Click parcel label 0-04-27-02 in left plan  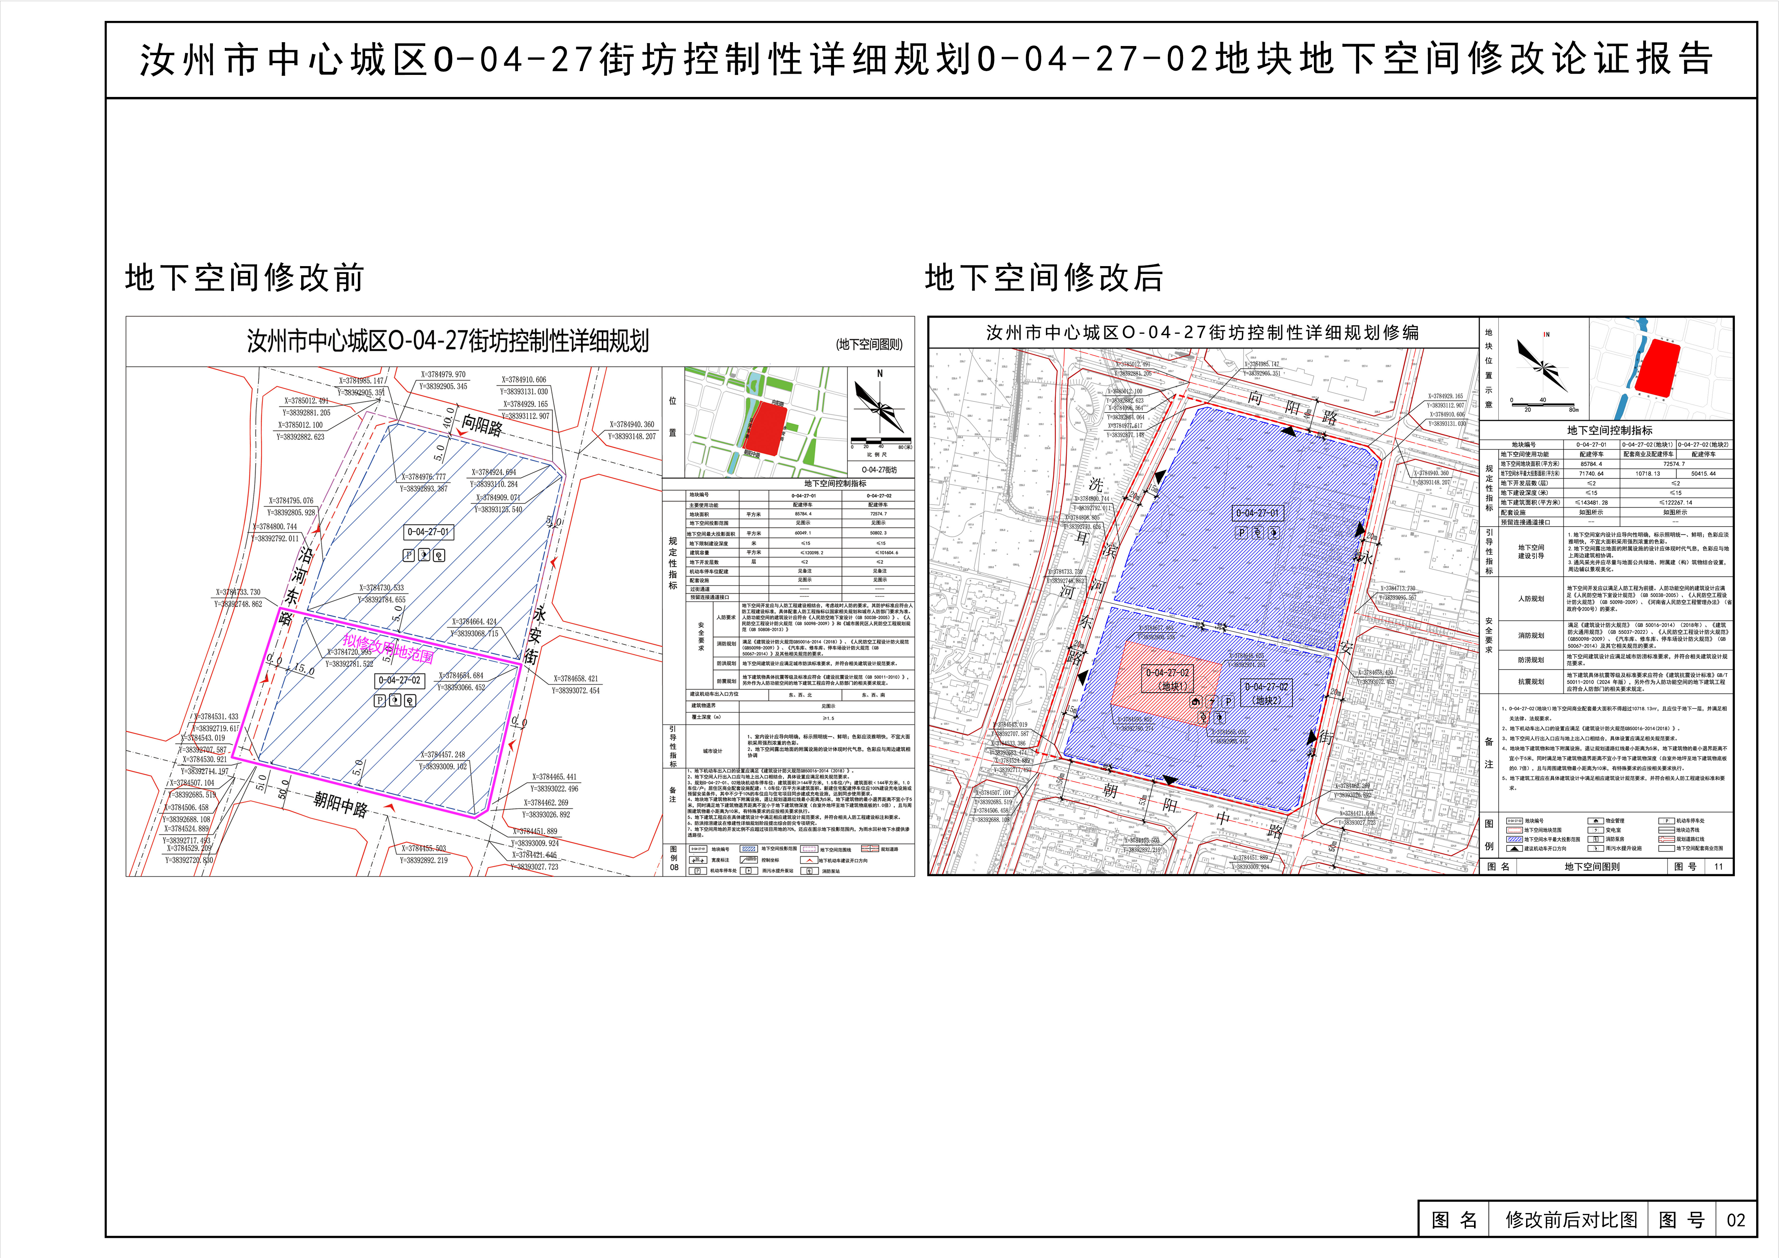[x=399, y=680]
